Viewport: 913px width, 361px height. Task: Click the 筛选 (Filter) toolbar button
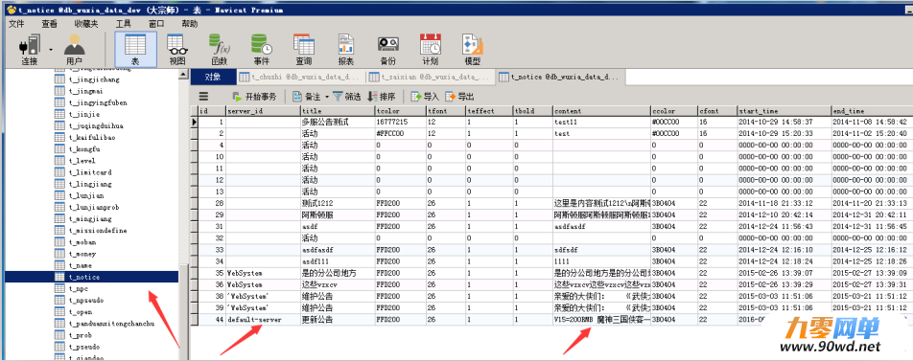point(347,97)
